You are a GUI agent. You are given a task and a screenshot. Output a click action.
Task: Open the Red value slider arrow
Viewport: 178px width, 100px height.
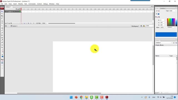pos(165,20)
